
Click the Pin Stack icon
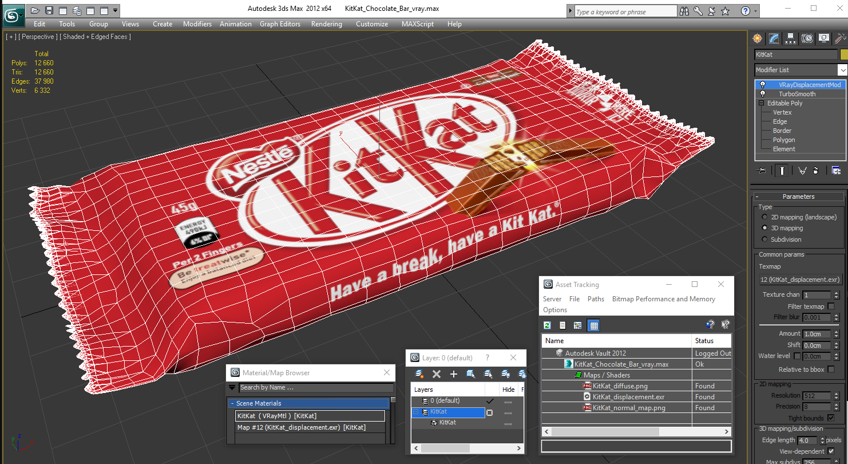(762, 171)
